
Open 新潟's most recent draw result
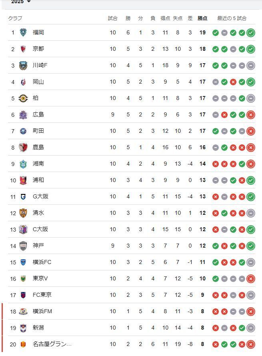251,328
